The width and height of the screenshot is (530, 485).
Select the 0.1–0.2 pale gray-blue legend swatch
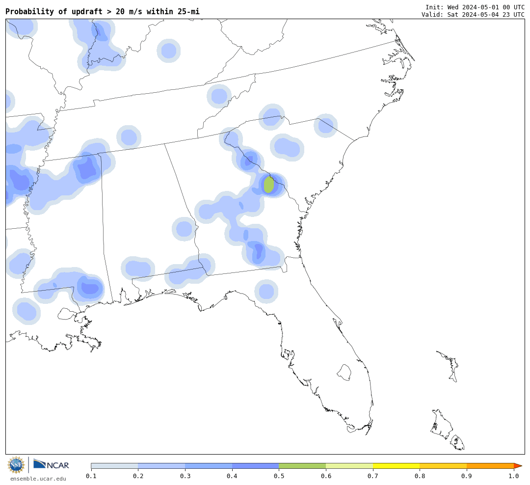coord(114,466)
